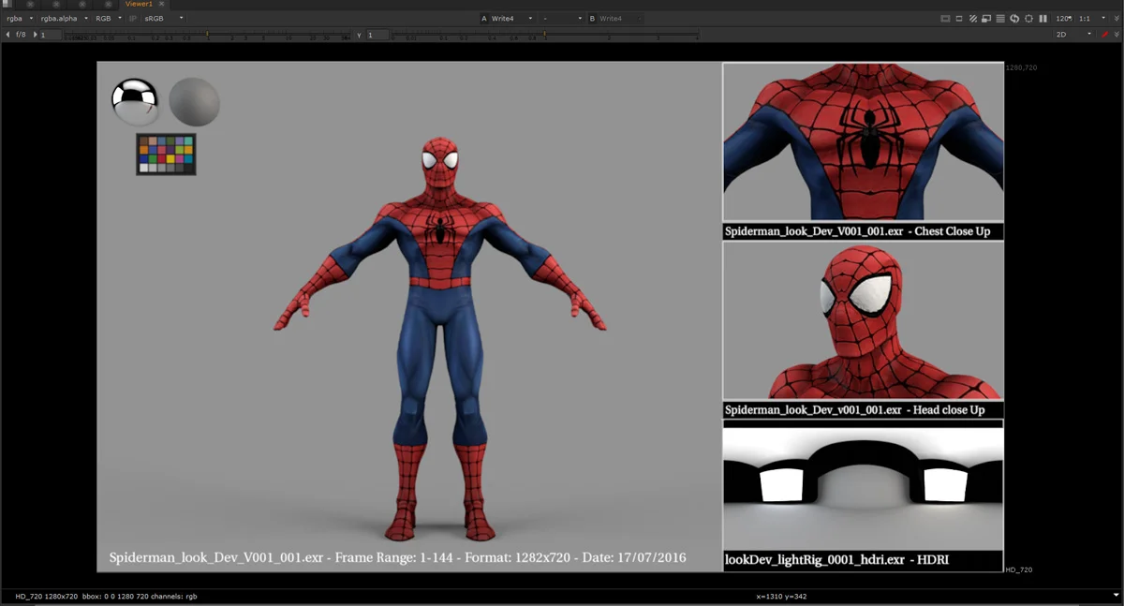This screenshot has height=606, width=1124.
Task: Toggle the region of interest icon
Action: [958, 18]
